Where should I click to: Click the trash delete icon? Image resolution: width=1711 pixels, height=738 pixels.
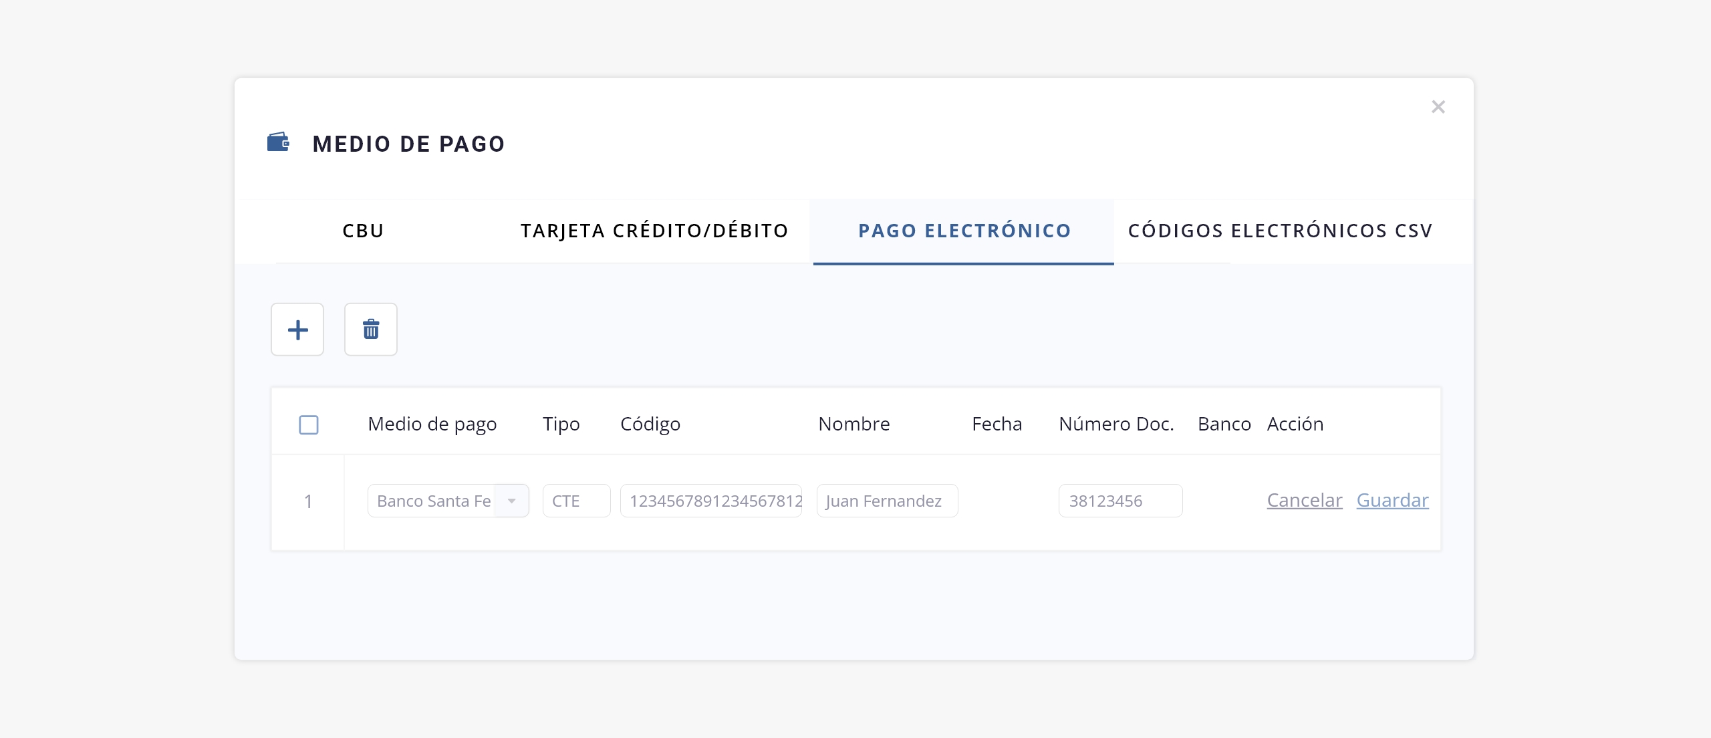coord(371,330)
